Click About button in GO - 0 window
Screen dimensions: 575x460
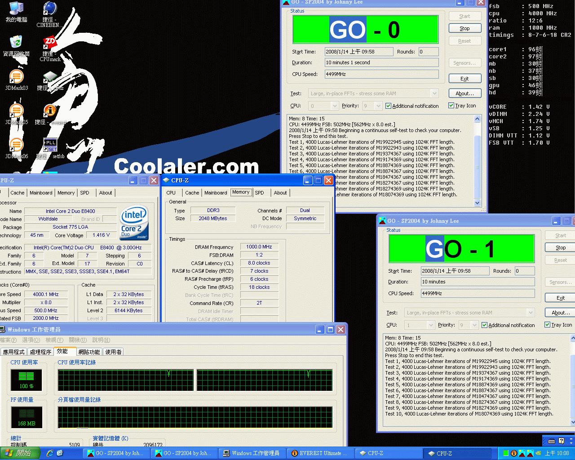464,93
